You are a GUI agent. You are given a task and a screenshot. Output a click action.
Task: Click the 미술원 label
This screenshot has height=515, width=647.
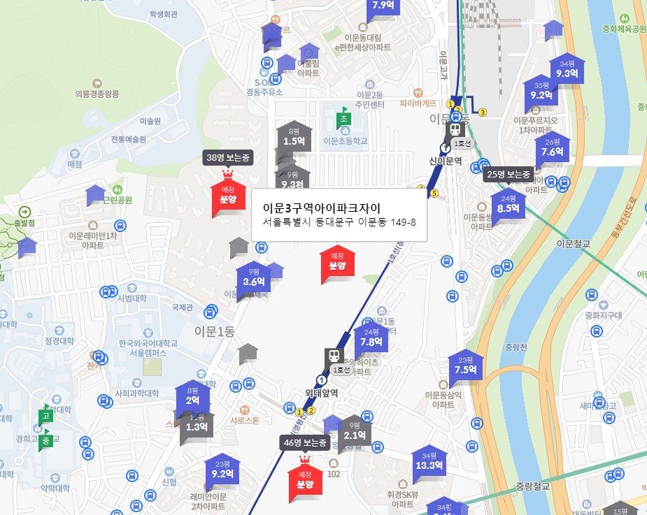point(150,121)
